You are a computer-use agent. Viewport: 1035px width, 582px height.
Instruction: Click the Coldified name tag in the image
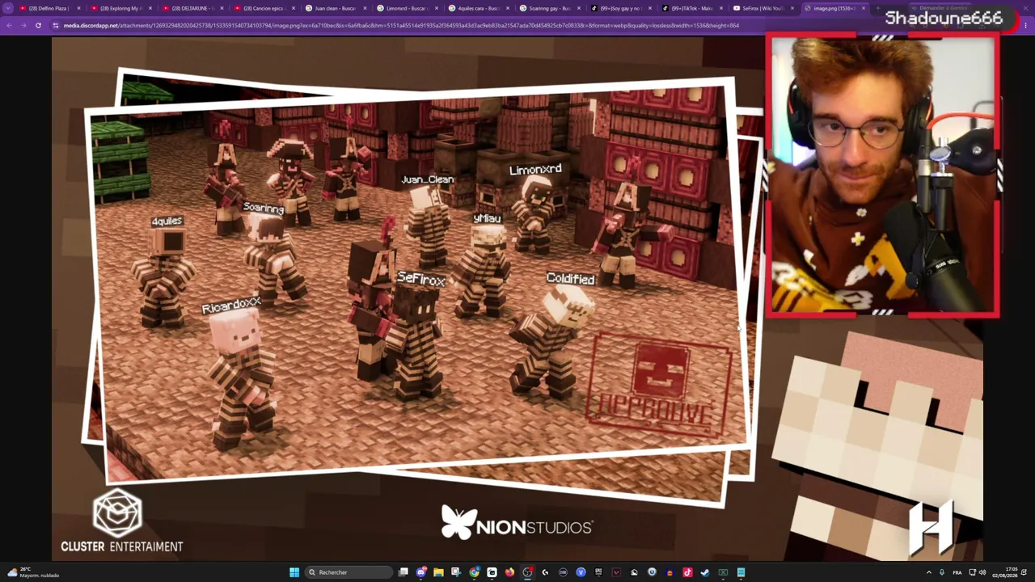(571, 279)
